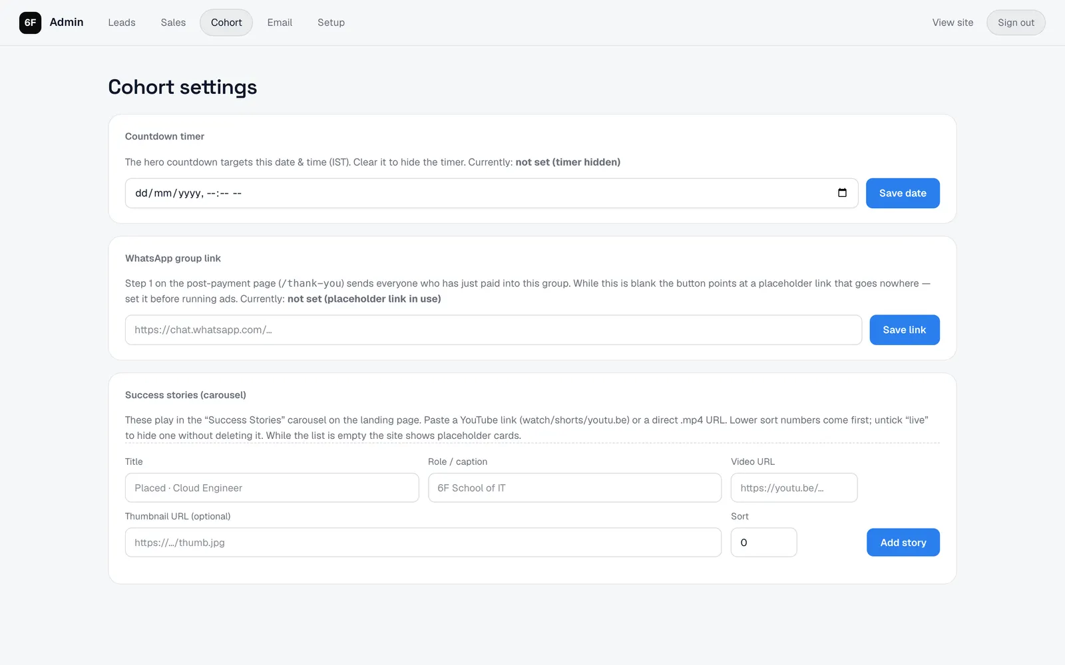Click the Video URL field
Image resolution: width=1065 pixels, height=665 pixels.
tap(794, 487)
